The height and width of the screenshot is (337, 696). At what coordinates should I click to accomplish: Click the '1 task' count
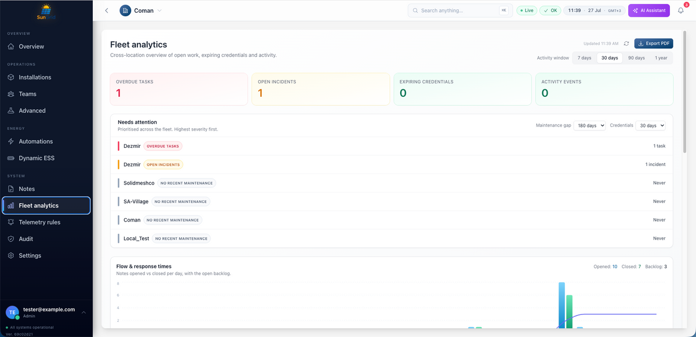tap(659, 146)
